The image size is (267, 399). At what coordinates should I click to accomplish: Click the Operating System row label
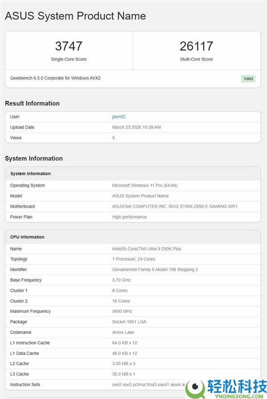click(28, 186)
